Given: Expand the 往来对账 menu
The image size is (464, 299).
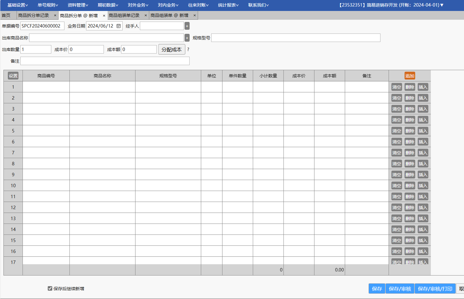Looking at the screenshot, I should click(x=198, y=5).
